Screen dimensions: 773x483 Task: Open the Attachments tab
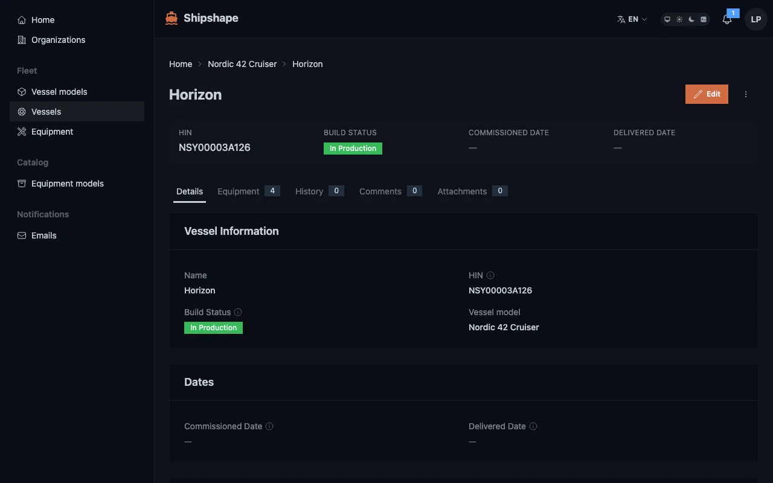[462, 191]
